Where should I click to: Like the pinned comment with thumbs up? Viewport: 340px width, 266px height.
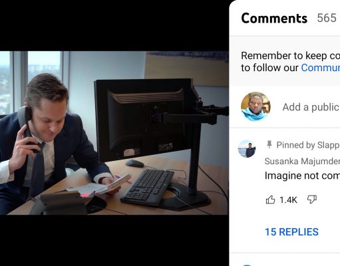(270, 199)
